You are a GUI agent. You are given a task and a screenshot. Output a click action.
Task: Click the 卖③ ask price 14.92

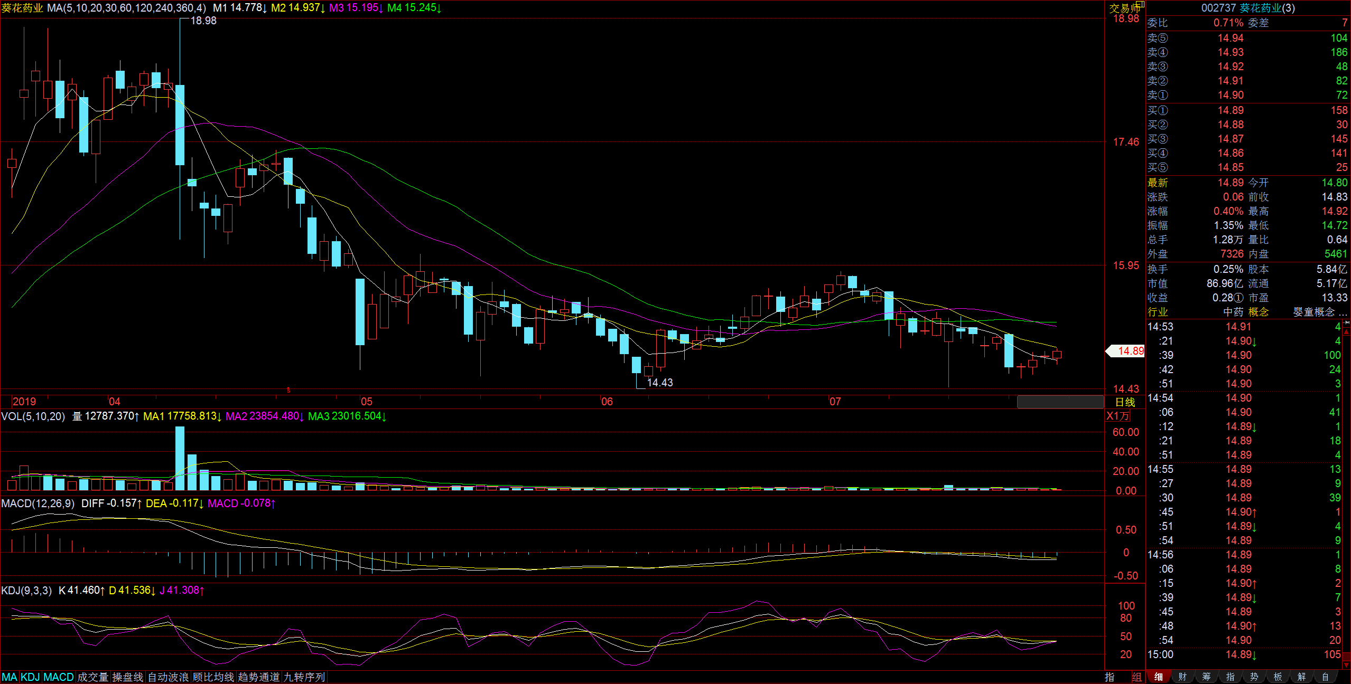pyautogui.click(x=1231, y=66)
